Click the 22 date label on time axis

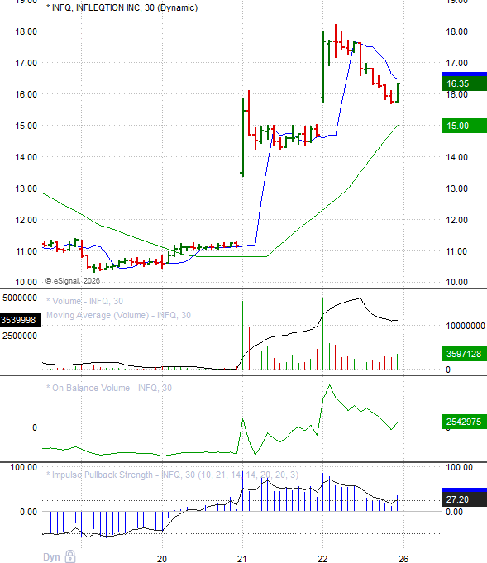pos(322,559)
